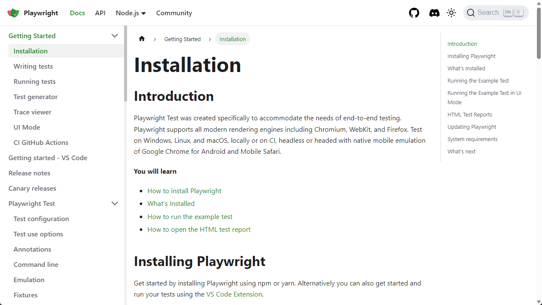Follow How to run the example test

point(190,216)
